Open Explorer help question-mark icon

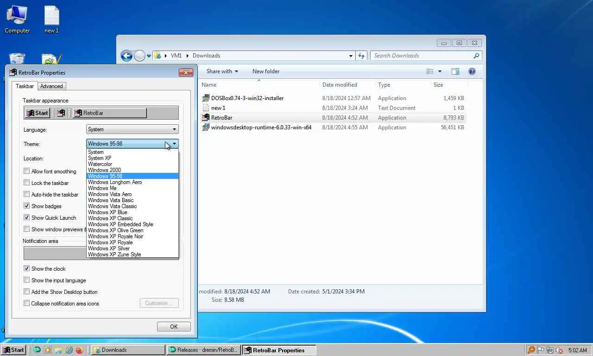coord(472,71)
